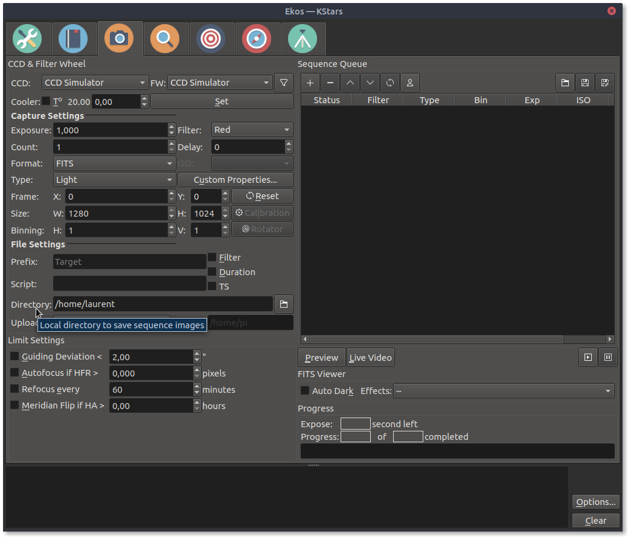Open the Filter dropdown showing Red
This screenshot has width=628, height=537.
(252, 130)
